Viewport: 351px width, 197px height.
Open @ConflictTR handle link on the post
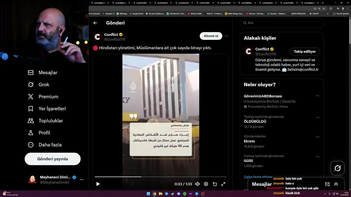(114, 39)
